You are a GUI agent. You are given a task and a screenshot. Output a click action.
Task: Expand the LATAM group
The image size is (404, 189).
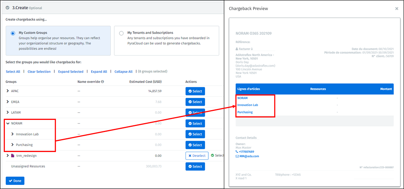tap(7, 113)
